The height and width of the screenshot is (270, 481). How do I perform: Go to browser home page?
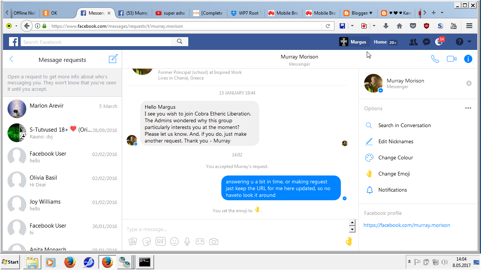click(399, 26)
